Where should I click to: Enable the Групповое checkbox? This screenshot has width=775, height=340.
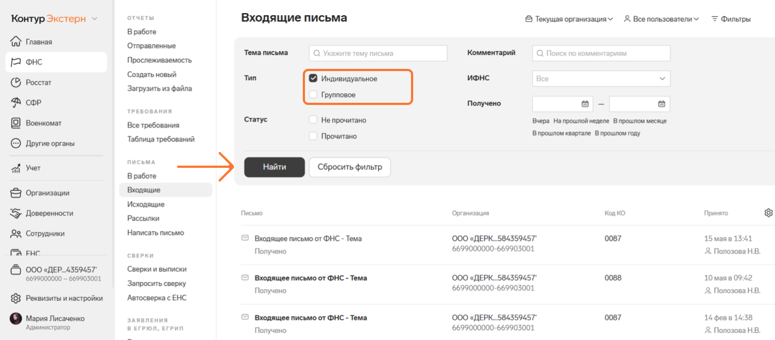coord(313,95)
